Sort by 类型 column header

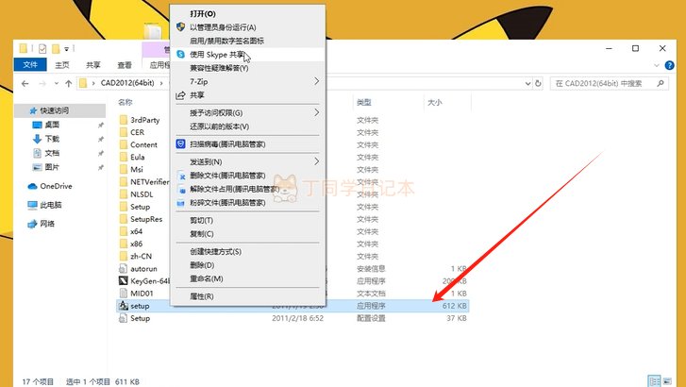[x=364, y=103]
